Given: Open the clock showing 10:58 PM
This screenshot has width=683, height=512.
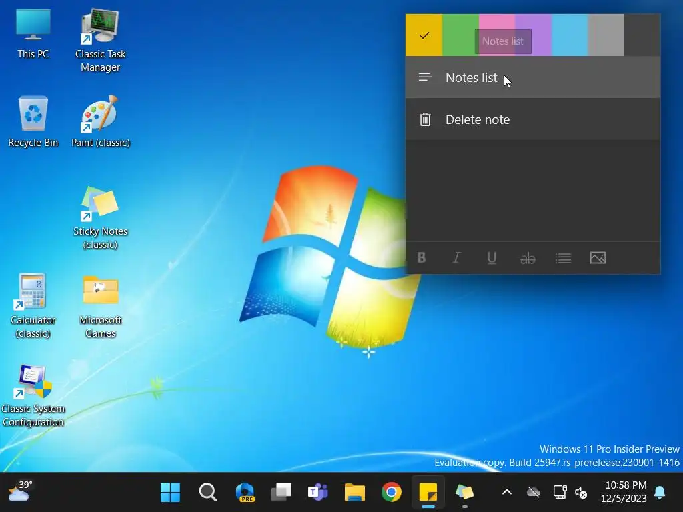Looking at the screenshot, I should coord(625,491).
